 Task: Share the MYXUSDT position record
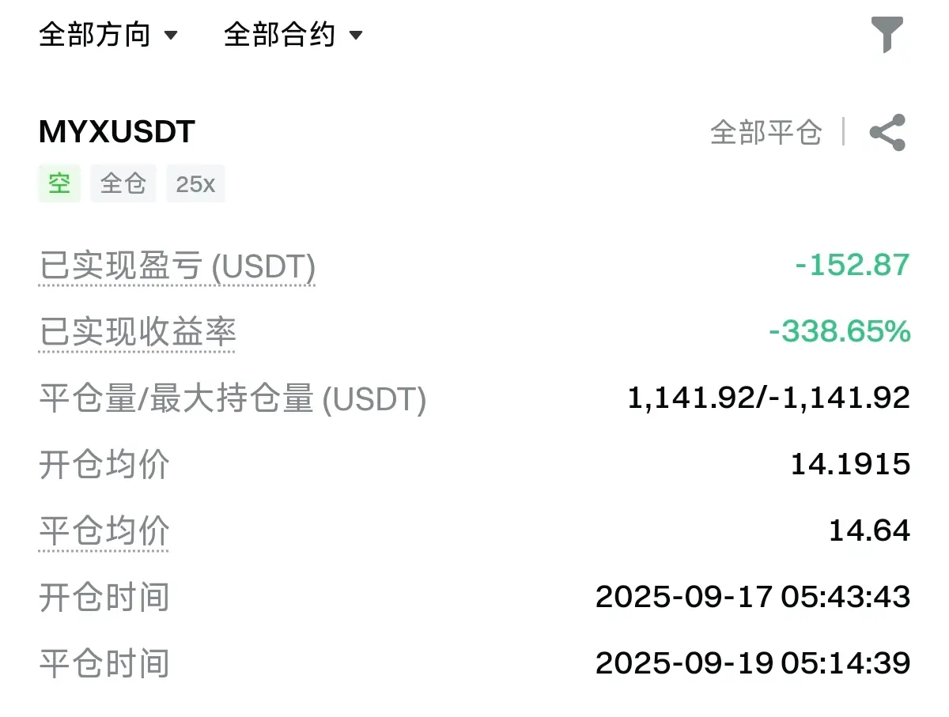pos(887,133)
